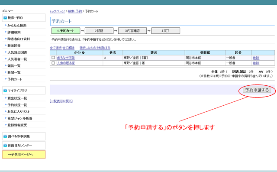Click the 全て選択 link
277x172 pixels.
[56, 48]
